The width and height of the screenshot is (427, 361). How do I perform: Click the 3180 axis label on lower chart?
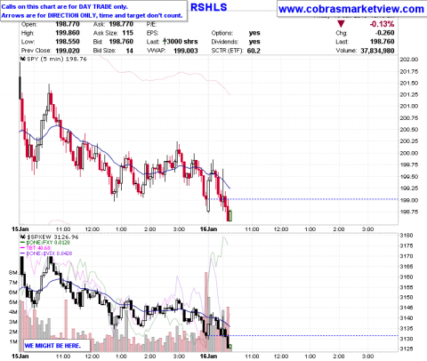coord(407,236)
